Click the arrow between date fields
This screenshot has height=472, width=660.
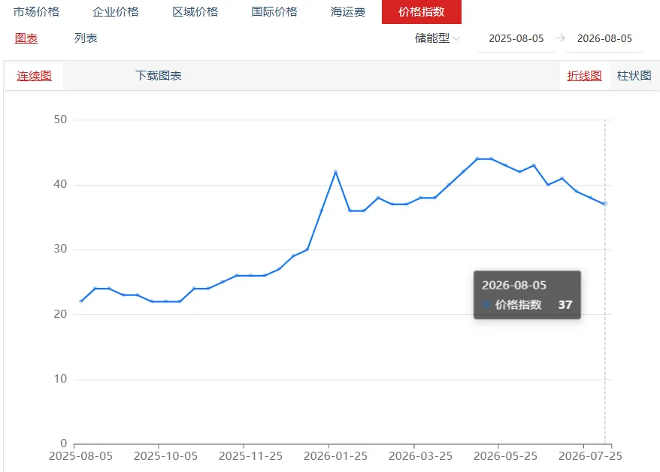coord(560,38)
